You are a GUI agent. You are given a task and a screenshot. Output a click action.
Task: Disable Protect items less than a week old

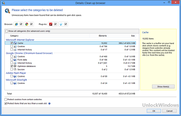click(6, 103)
